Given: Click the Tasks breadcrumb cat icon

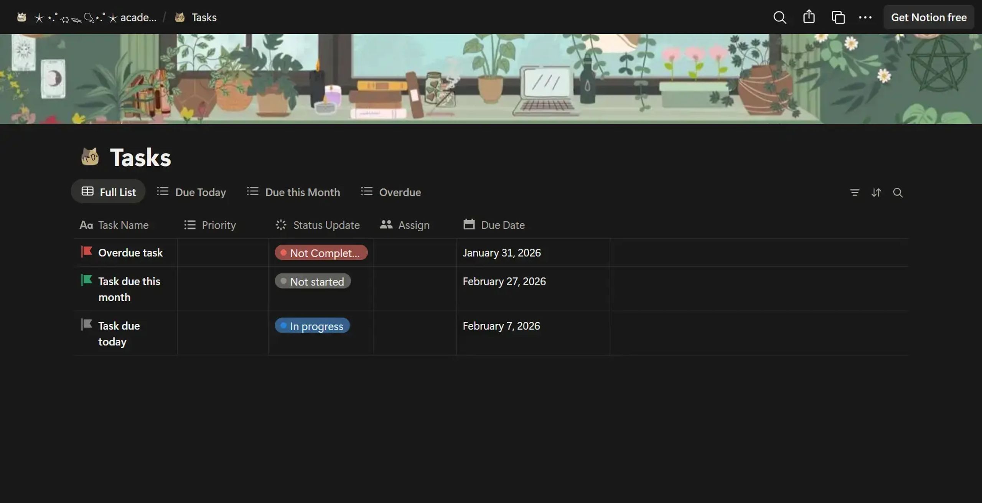Looking at the screenshot, I should 180,17.
